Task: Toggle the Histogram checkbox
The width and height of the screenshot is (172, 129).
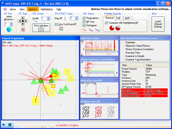Action: coord(84,26)
